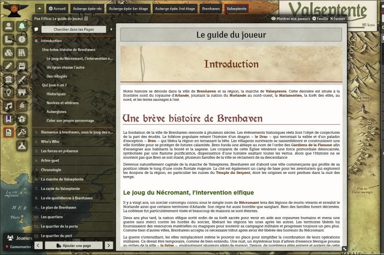Screen dimensions: 384x255
Task: Click the Feuille gear settings
Action: 319,19
